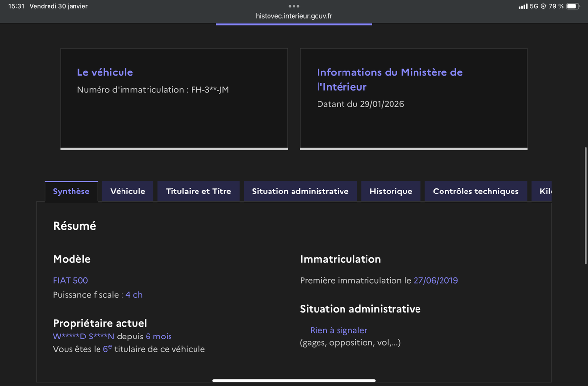The width and height of the screenshot is (588, 386).
Task: Tap the three-dot multitasking icon
Action: [294, 6]
